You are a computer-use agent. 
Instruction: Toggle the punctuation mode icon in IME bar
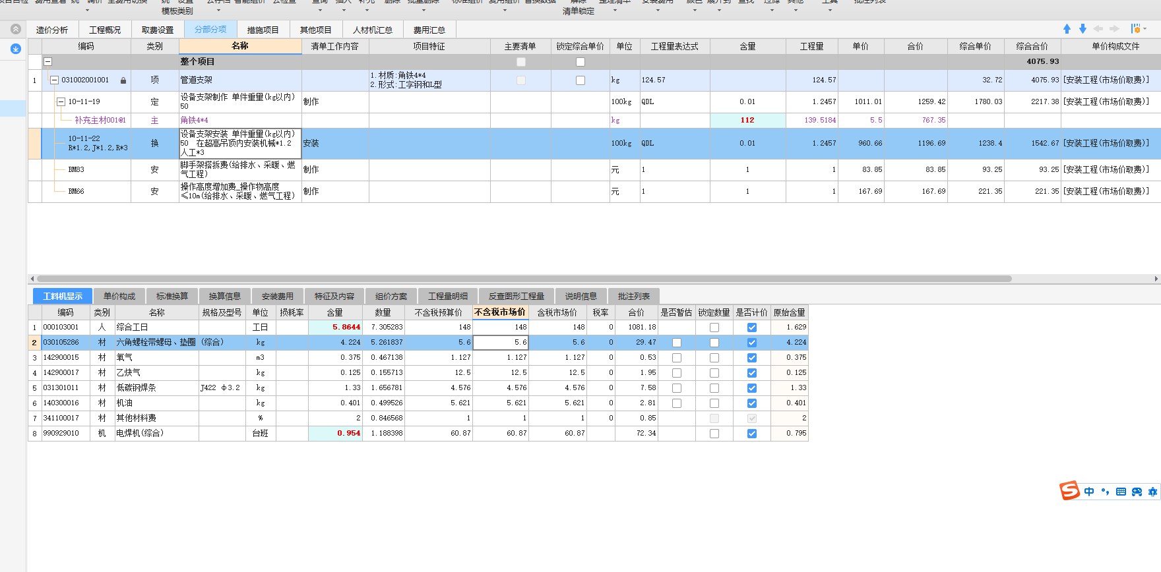coord(1105,492)
